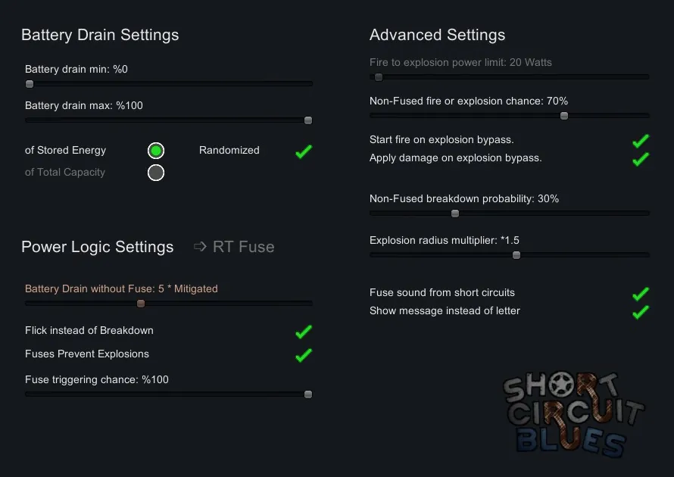
Task: Click Non-Fused breakdown probability slider handle
Action: (x=455, y=214)
